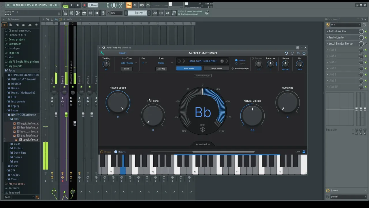Open the browser search magnifier icon

(37, 197)
